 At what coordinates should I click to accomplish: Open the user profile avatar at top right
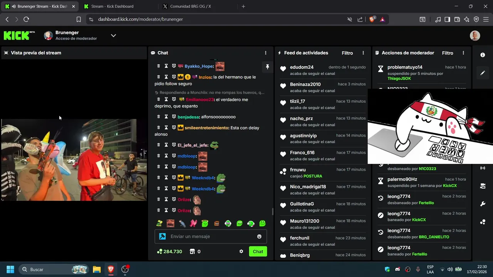(x=475, y=35)
